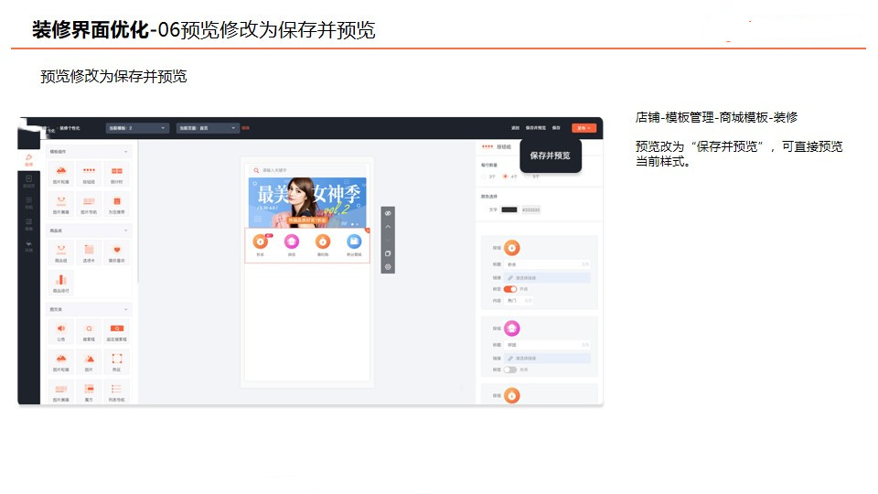Change the third button's orange icon image
878x494 pixels.
(x=512, y=395)
